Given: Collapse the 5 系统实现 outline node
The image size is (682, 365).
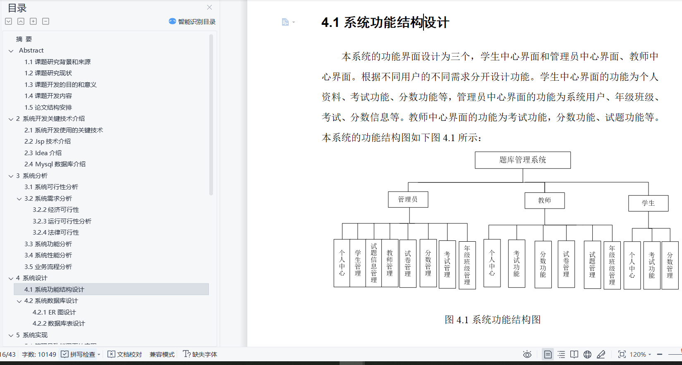Looking at the screenshot, I should tap(11, 336).
